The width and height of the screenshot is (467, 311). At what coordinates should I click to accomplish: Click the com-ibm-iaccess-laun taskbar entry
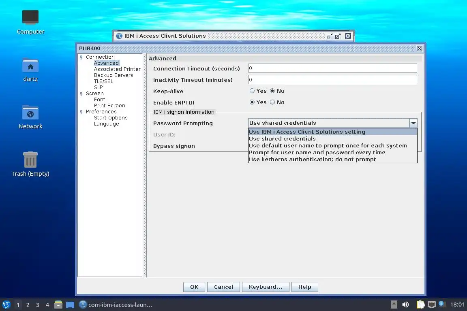[x=116, y=305]
